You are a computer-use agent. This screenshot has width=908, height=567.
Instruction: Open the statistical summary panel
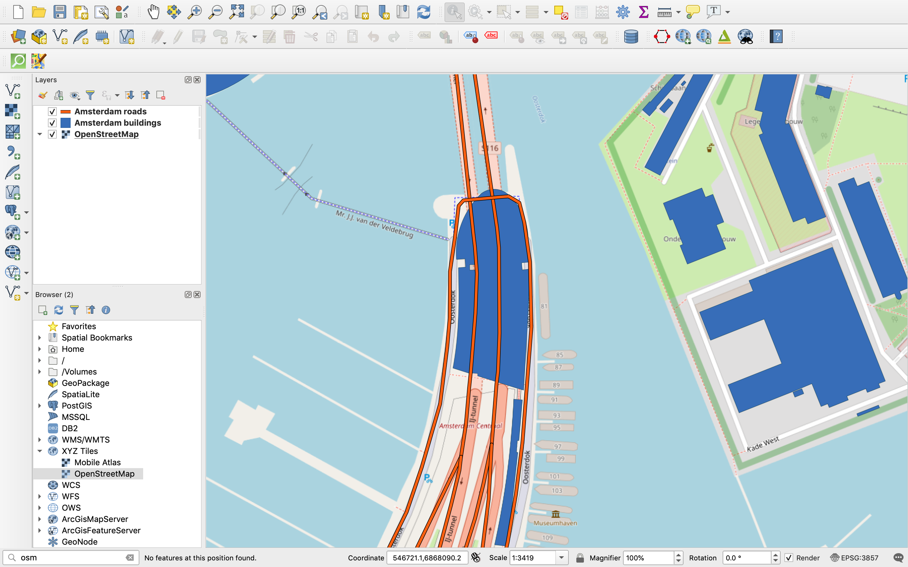[x=643, y=12]
